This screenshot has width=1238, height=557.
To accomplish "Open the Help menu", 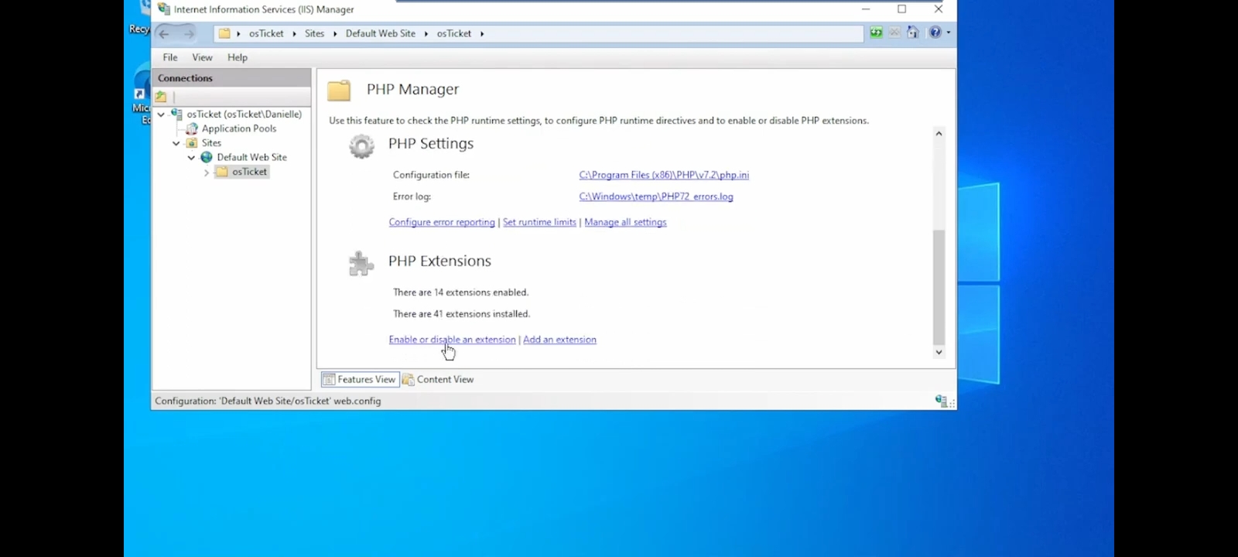I will (x=238, y=57).
